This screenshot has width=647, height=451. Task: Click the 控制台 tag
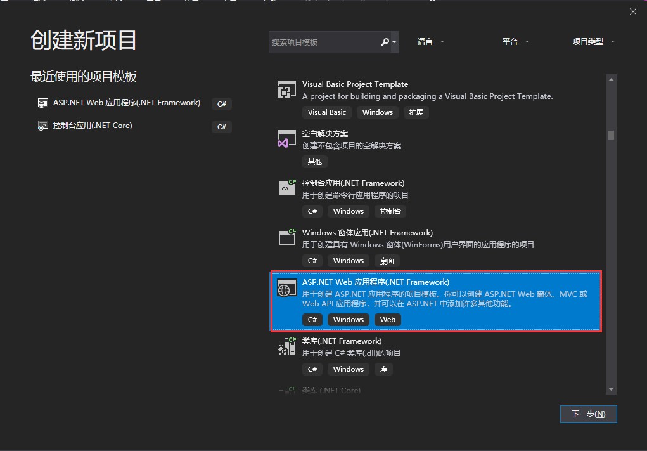pos(390,211)
